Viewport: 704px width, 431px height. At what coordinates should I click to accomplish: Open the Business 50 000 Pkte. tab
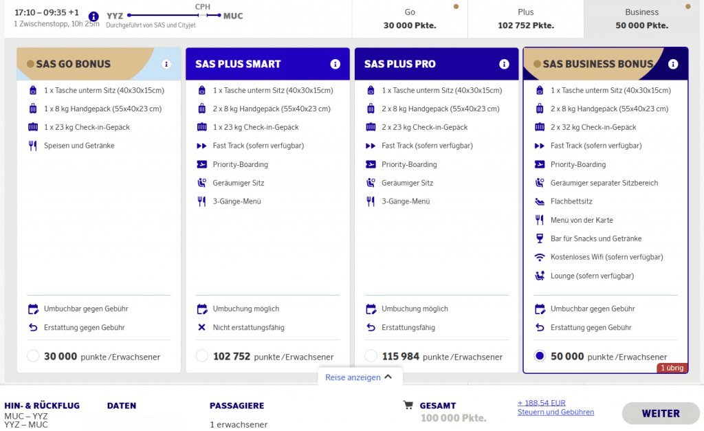[641, 19]
